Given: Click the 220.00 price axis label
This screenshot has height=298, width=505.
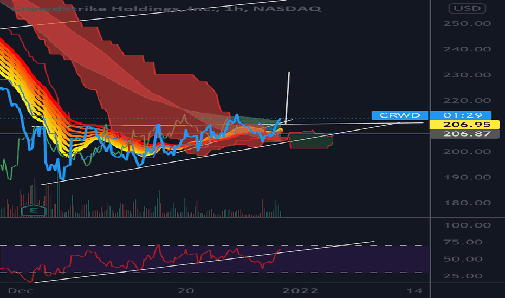Looking at the screenshot, I should (x=467, y=101).
